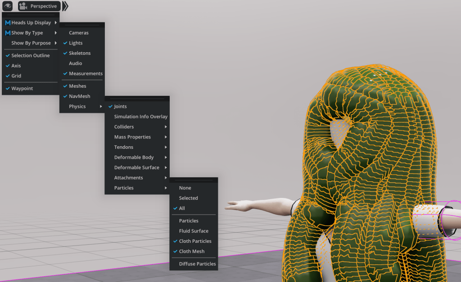Click the camera icon beside Perspective
461x282 pixels.
click(23, 6)
